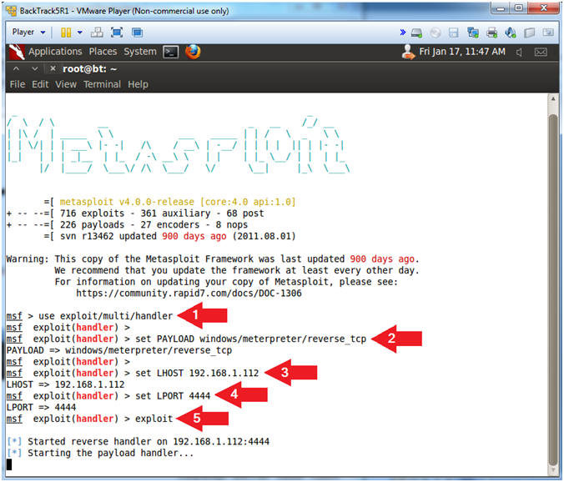
Task: Click the floppy drive device icon
Action: [x=454, y=33]
